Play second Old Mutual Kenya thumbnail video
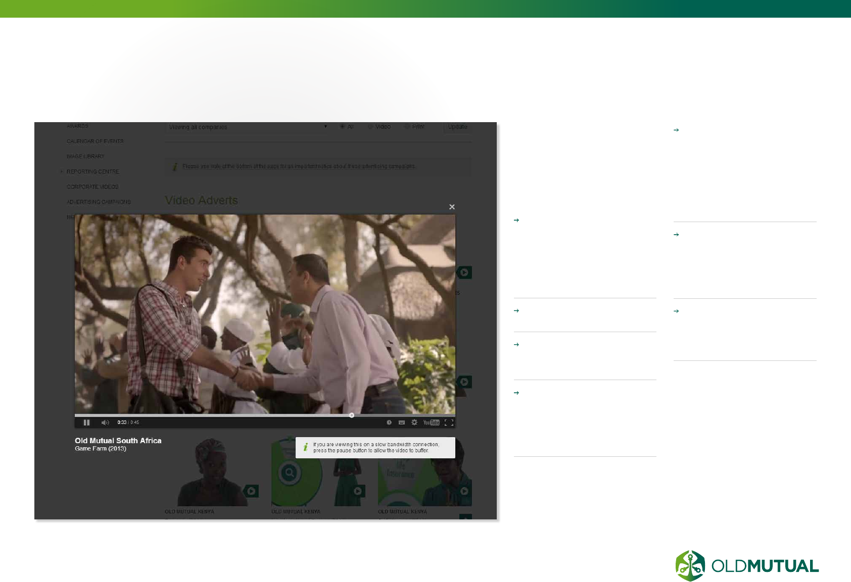Image resolution: width=851 pixels, height=582 pixels. tap(357, 491)
